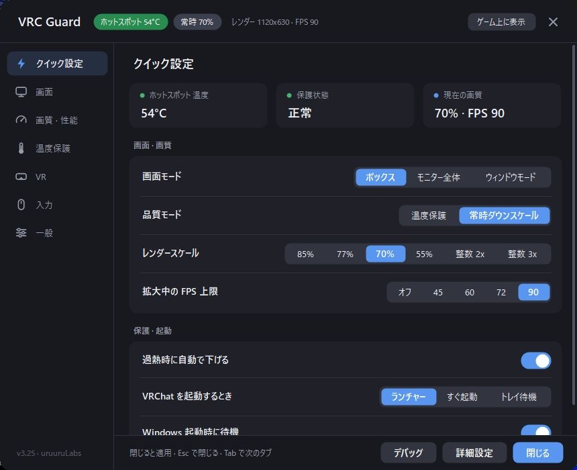Choose 温度保護 quality mode
Screen dimensions: 577x470
tap(429, 216)
